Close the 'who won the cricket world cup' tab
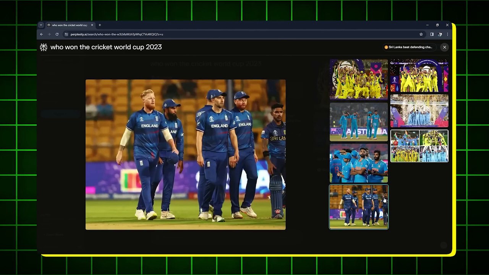Screen dimensions: 489x275 92,25
